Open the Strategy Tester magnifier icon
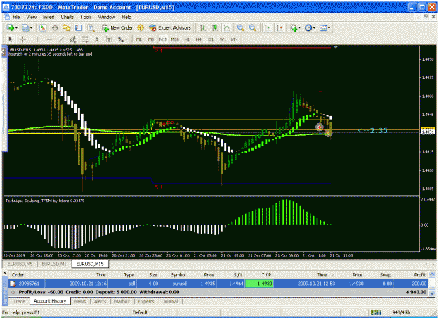Viewport: 439px width, 318px height. pos(91,27)
